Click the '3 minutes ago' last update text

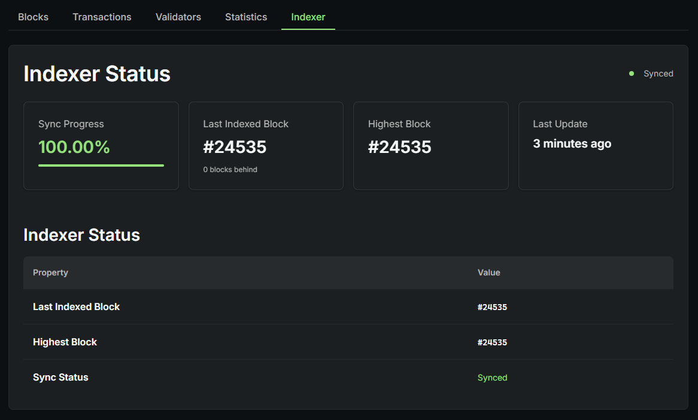click(572, 143)
